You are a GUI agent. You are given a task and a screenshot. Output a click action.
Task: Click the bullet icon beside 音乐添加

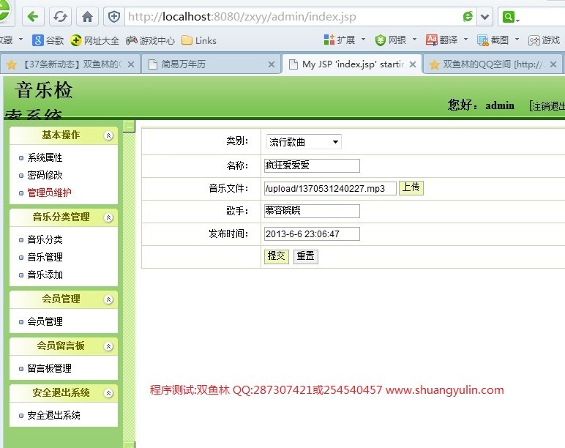(x=21, y=275)
